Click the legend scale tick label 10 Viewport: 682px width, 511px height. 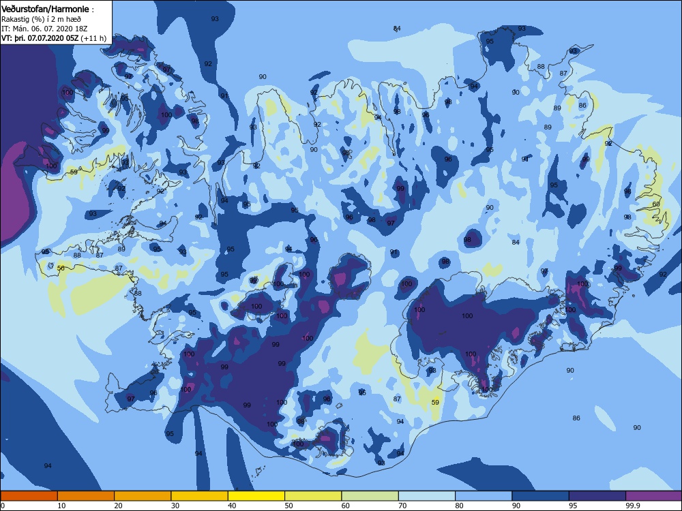61,506
